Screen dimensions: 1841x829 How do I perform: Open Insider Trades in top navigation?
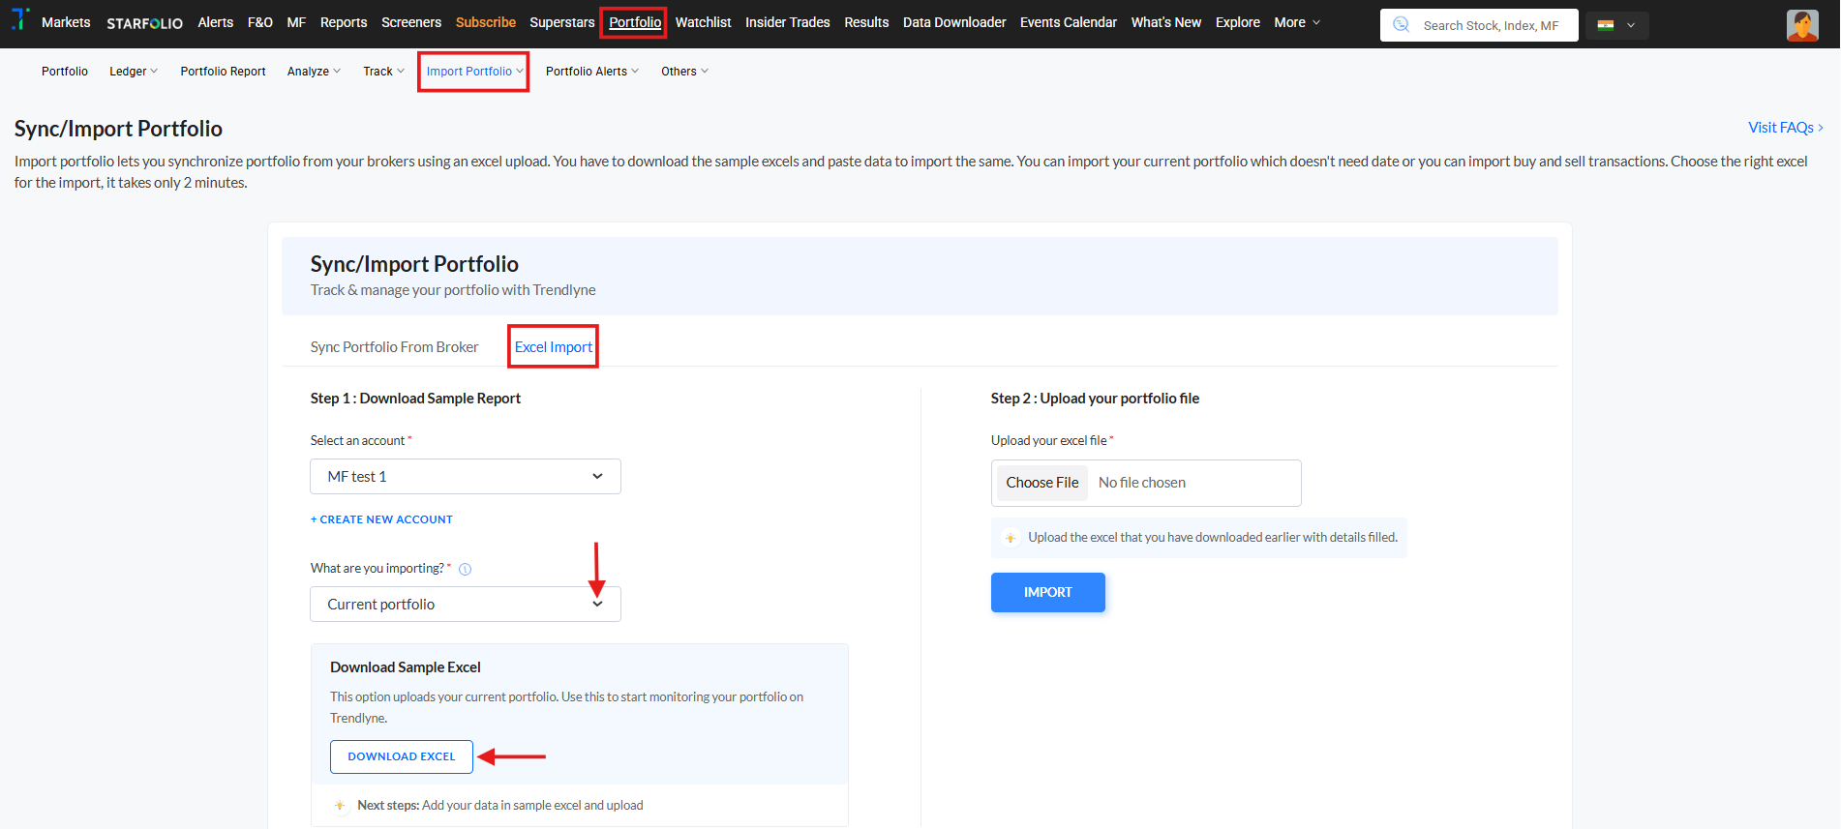tap(788, 22)
